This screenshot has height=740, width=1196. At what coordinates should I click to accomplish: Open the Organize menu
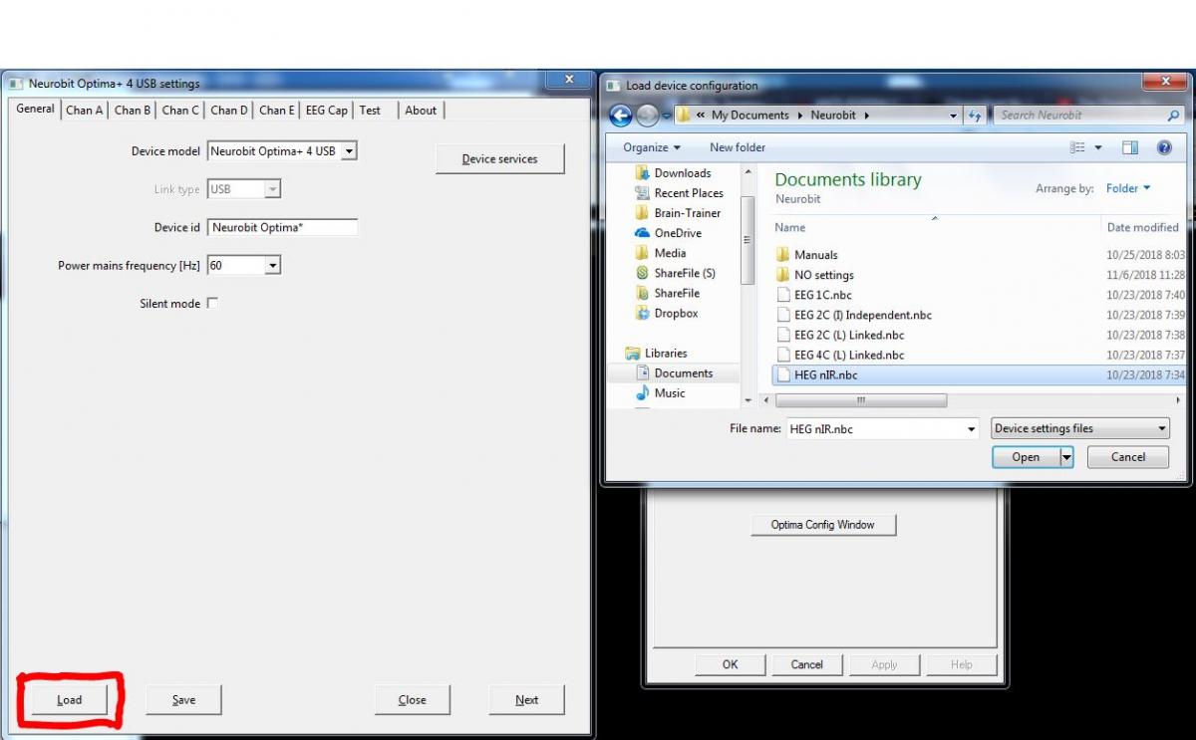tap(652, 147)
